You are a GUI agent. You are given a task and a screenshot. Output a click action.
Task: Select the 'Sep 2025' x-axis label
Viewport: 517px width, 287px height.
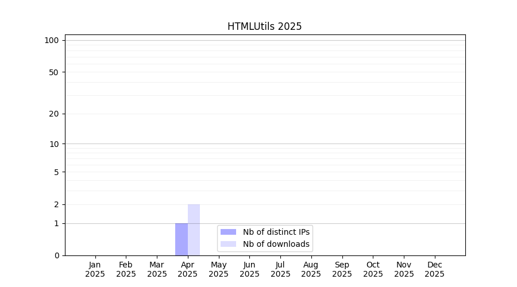click(x=342, y=269)
